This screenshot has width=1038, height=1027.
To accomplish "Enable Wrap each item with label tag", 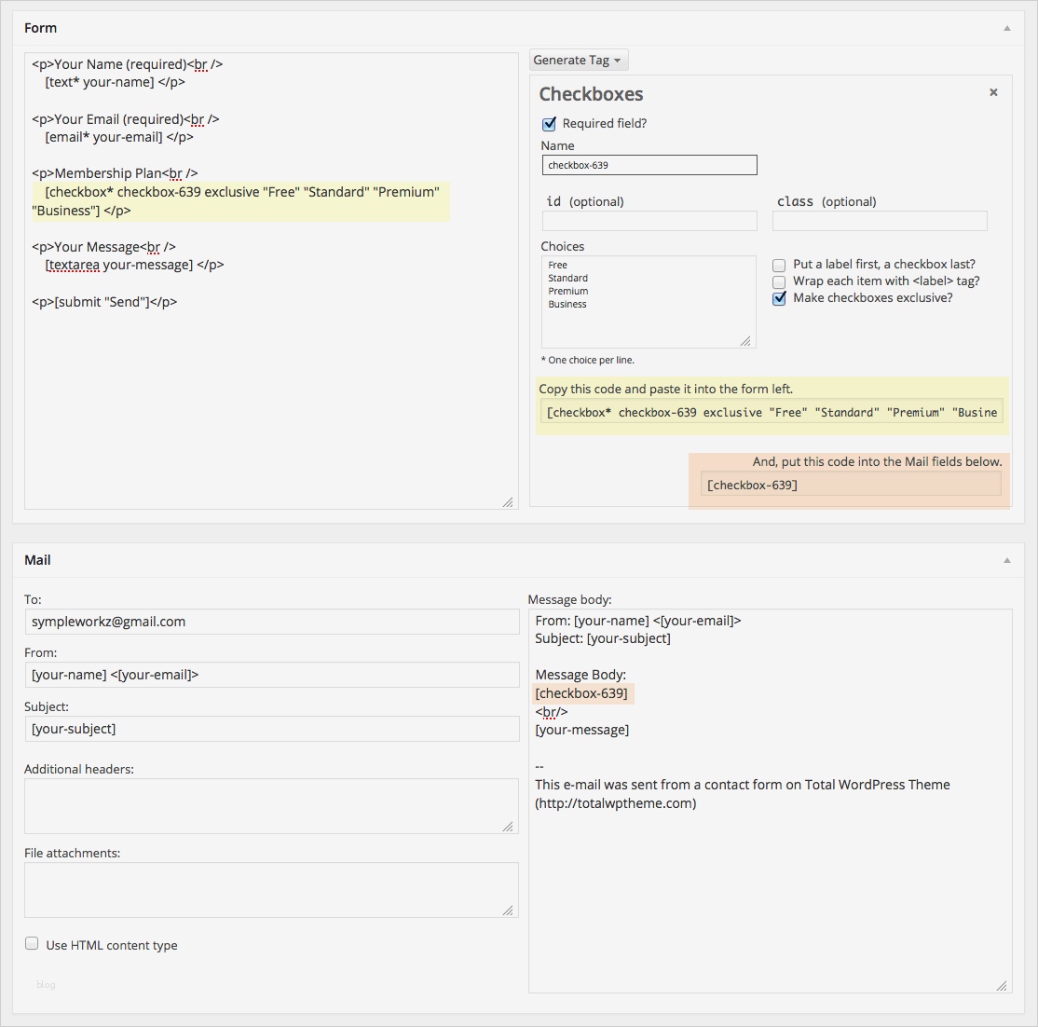I will tap(779, 281).
